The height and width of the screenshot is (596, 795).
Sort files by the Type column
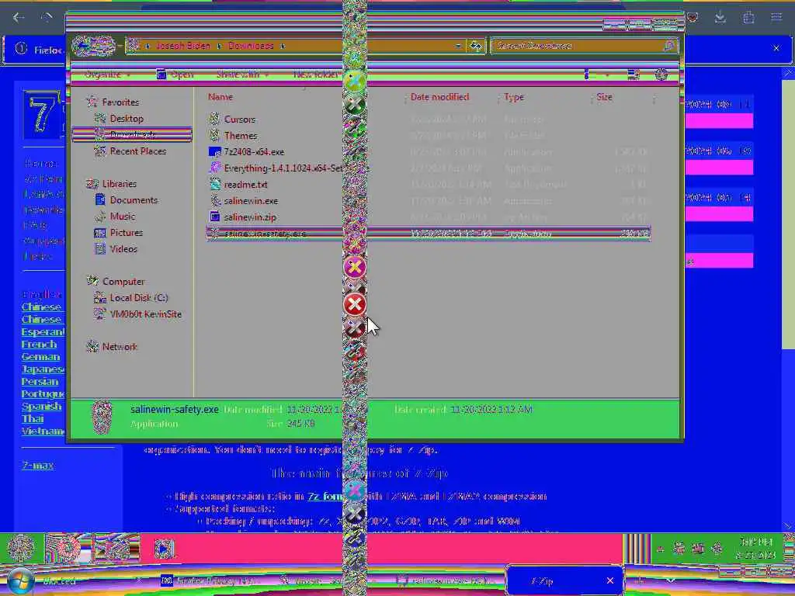point(514,97)
